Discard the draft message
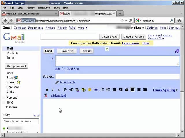This screenshot has height=138, width=185. pyautogui.click(x=86, y=51)
